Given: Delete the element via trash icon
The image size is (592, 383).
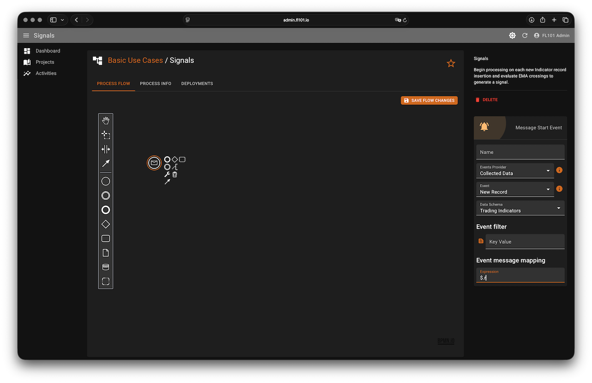Looking at the screenshot, I should point(175,174).
